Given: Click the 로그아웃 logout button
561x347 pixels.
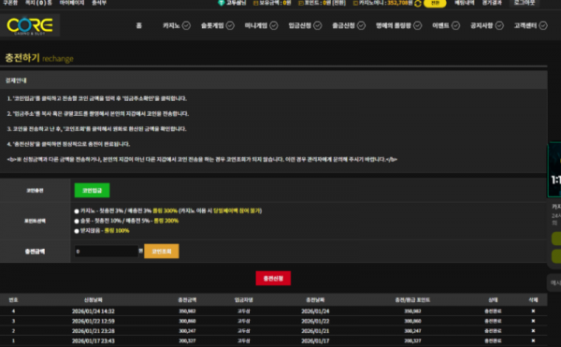Looking at the screenshot, I should click(x=525, y=3).
